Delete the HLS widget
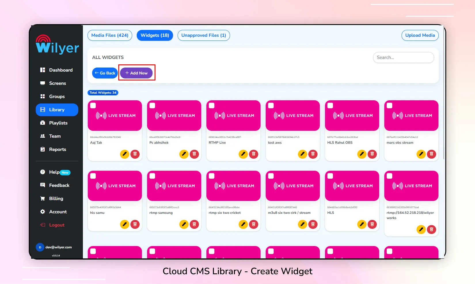Screen dimensions: 475x284 [372, 224]
